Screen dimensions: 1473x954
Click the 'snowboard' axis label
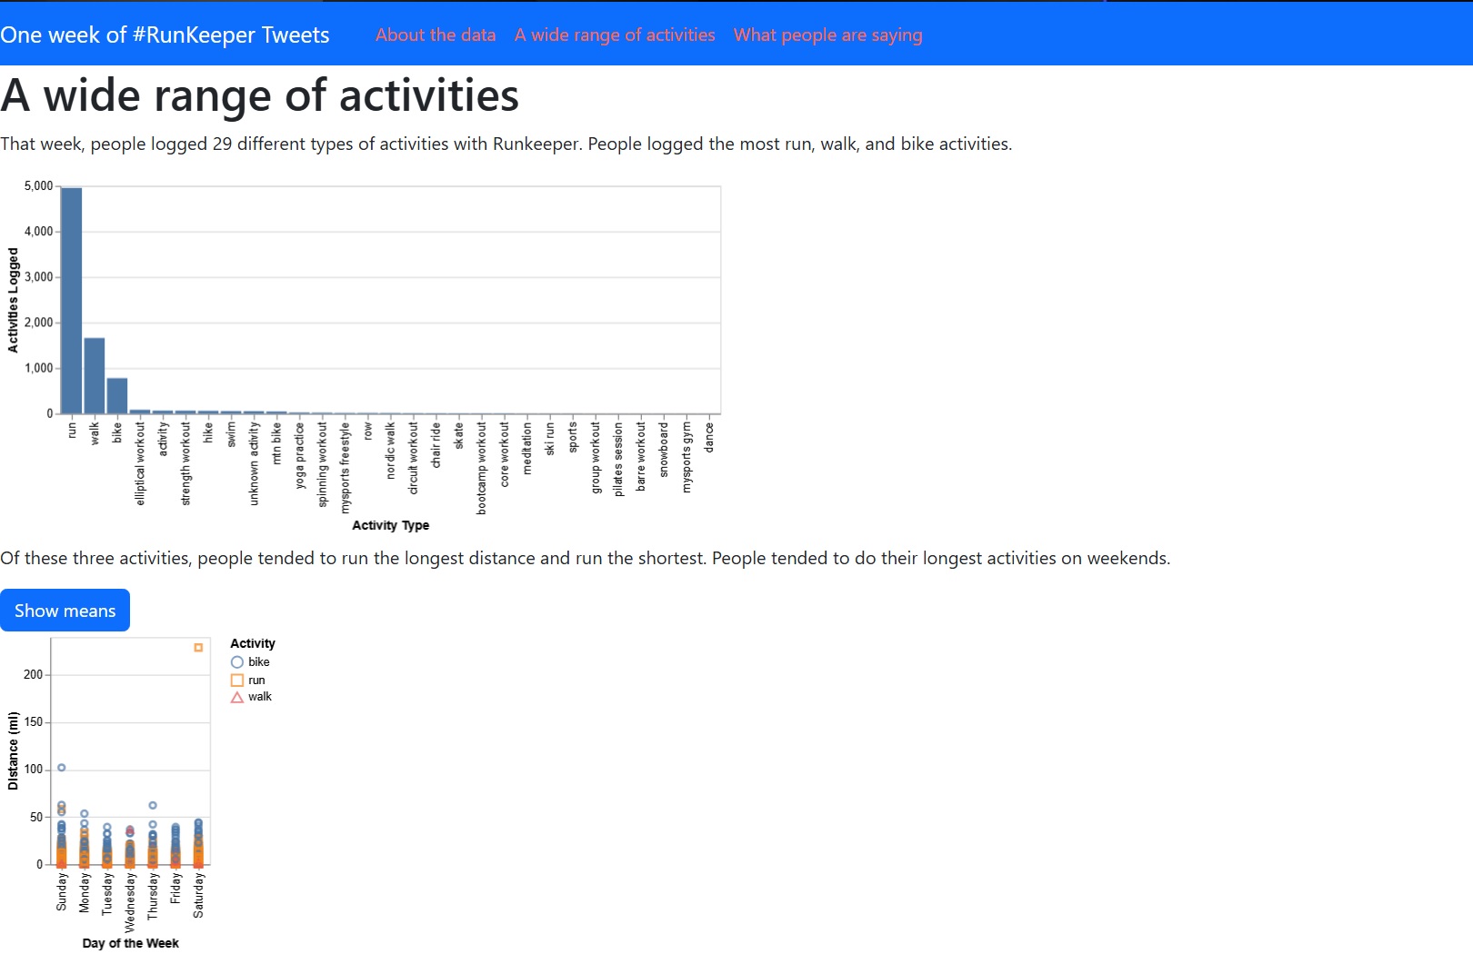click(664, 449)
